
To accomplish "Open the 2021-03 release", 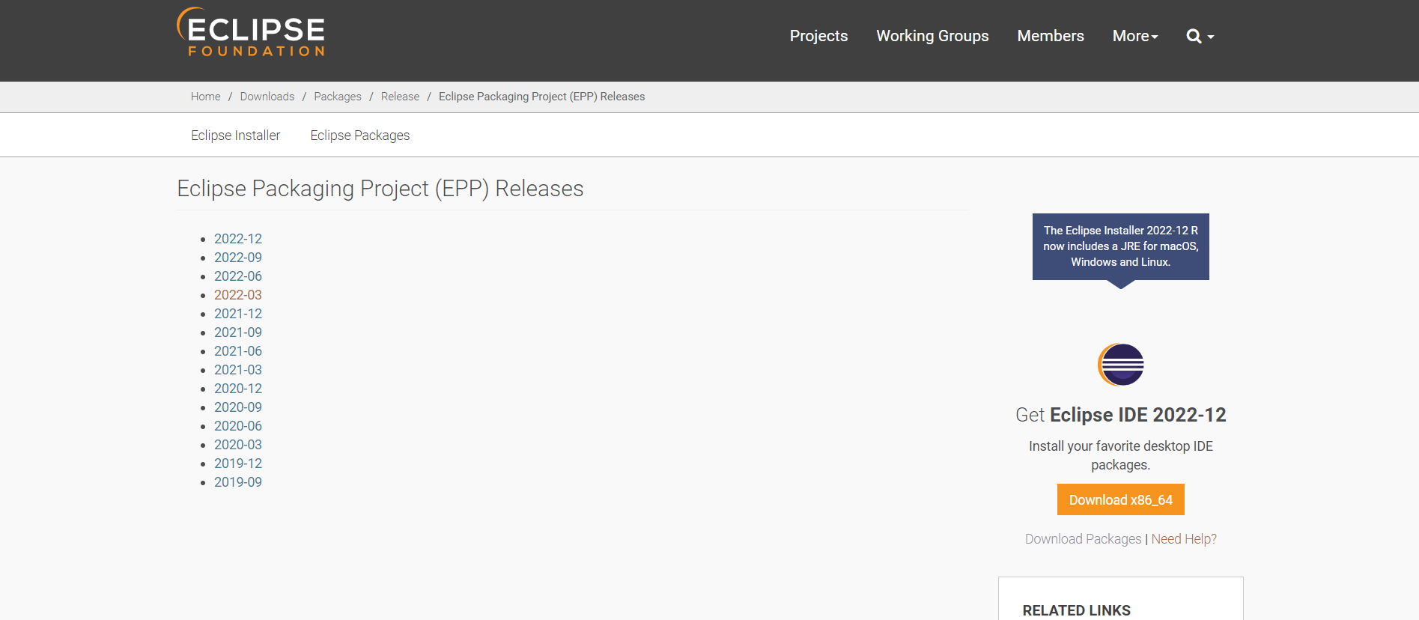I will coord(238,370).
